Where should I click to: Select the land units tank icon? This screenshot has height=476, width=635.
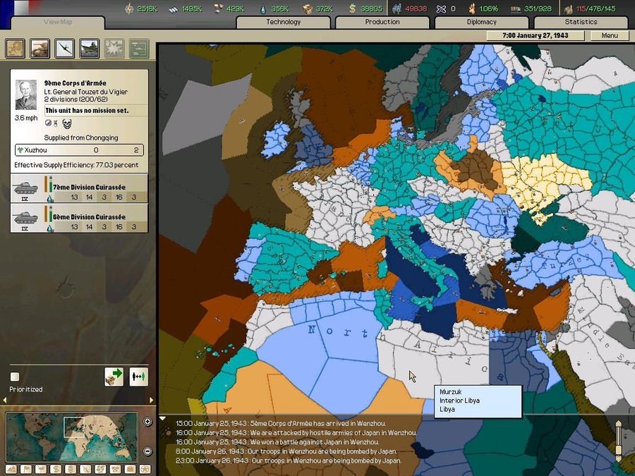40,48
